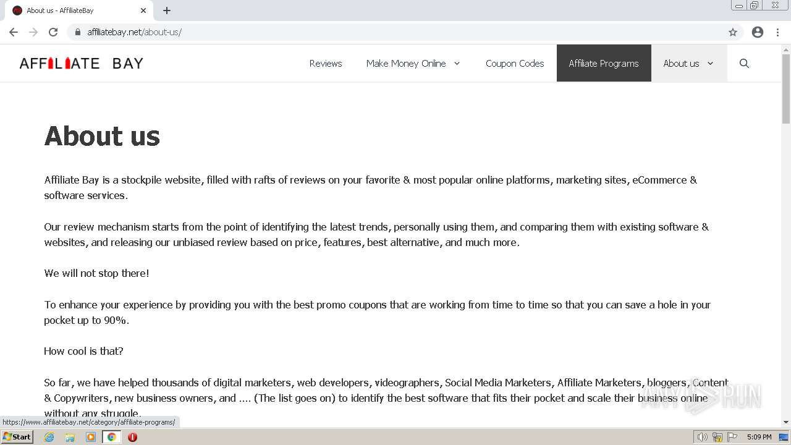Expand the Make Money Online submenu arrow
791x445 pixels.
(x=457, y=63)
